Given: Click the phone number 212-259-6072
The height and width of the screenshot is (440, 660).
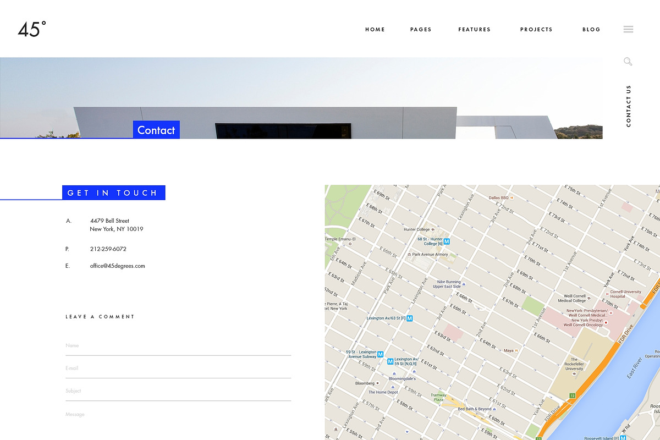Looking at the screenshot, I should tap(108, 249).
